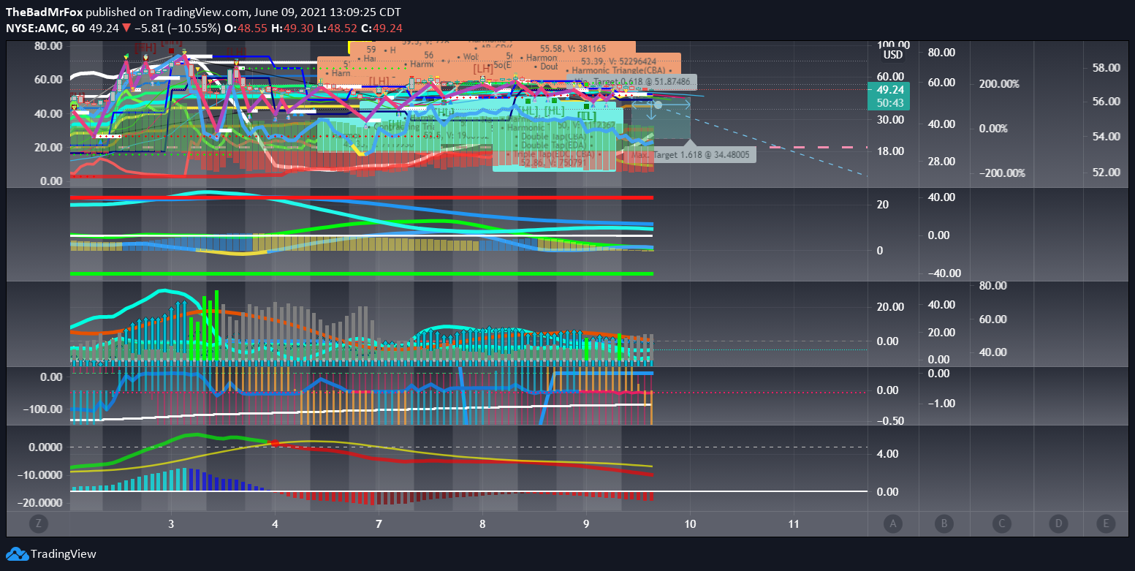The image size is (1135, 571).
Task: Click date 7 on the time axis
Action: (379, 524)
